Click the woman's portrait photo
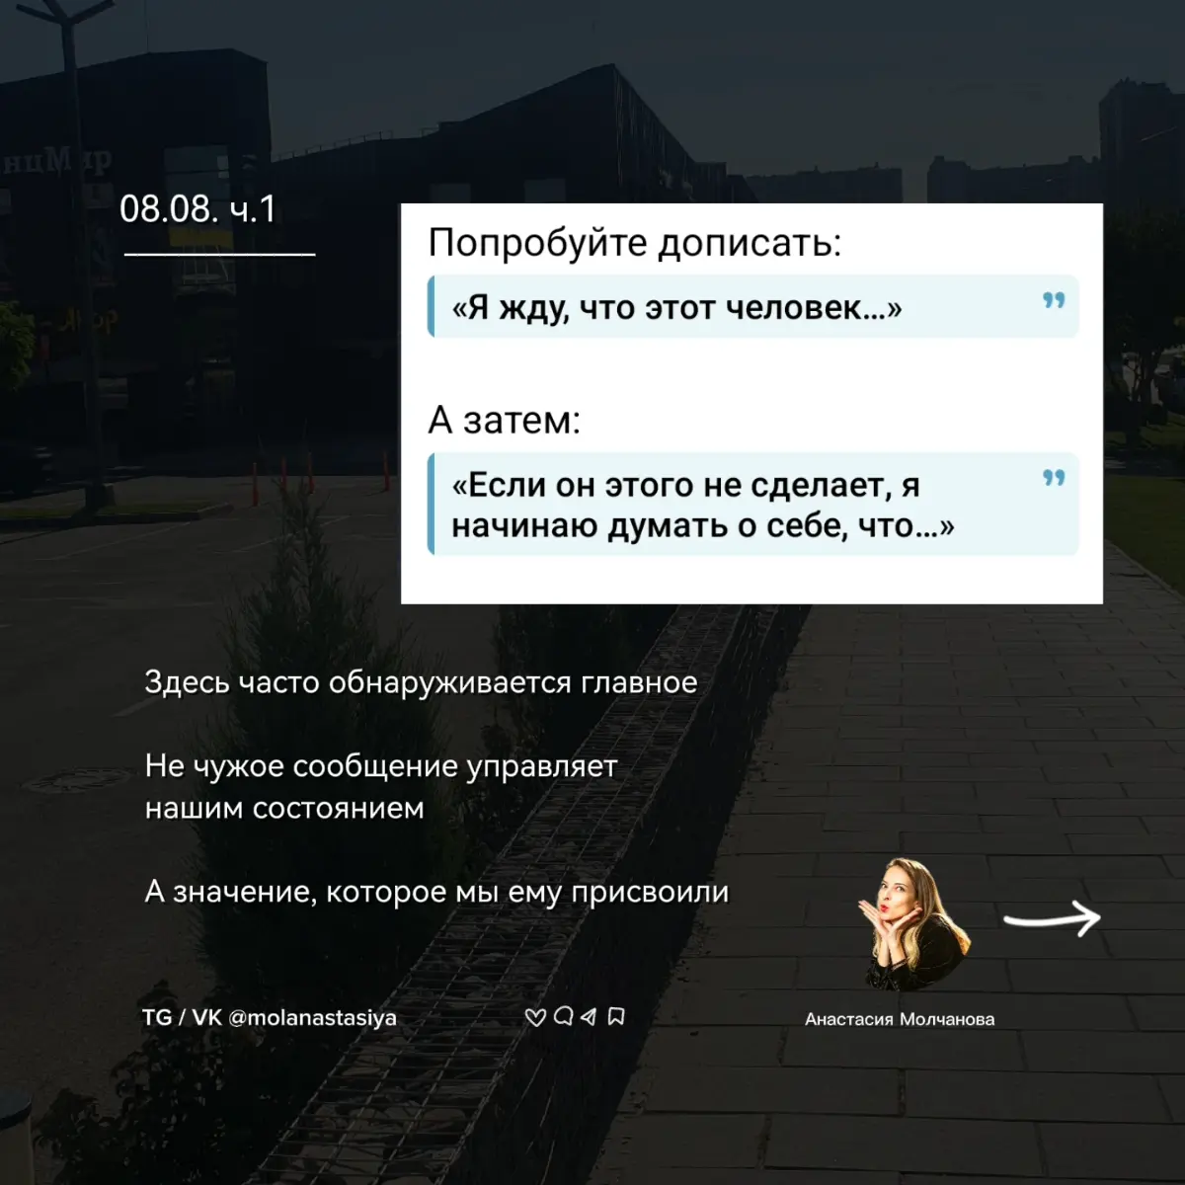Viewport: 1185px width, 1185px height. [x=913, y=923]
